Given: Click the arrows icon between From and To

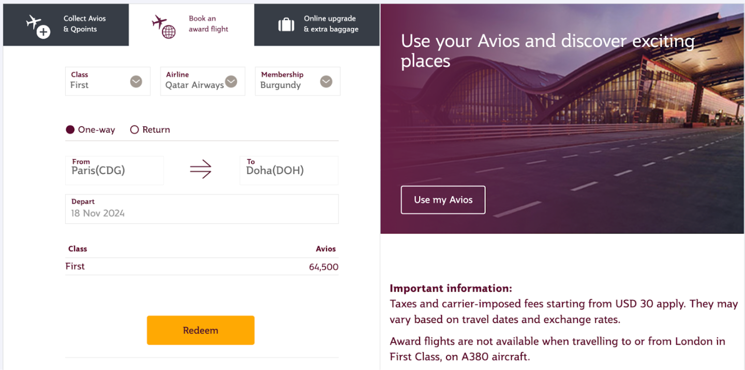Looking at the screenshot, I should pos(201,169).
